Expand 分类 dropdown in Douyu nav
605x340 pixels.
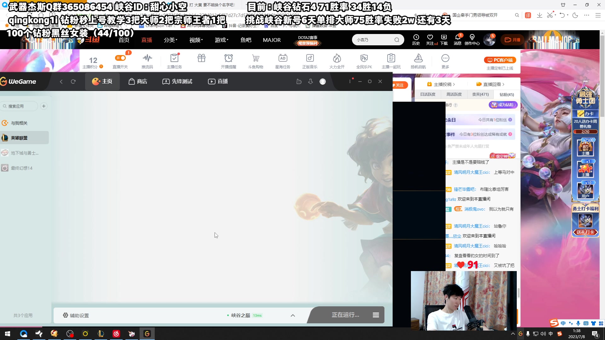170,40
